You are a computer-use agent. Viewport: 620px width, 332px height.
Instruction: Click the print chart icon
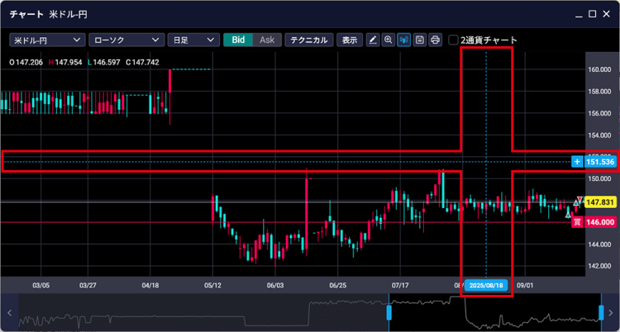pyautogui.click(x=435, y=40)
